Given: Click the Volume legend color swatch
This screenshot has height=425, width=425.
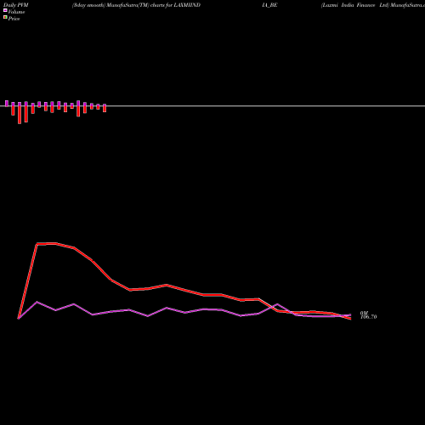Looking at the screenshot, I should [x=5, y=10].
